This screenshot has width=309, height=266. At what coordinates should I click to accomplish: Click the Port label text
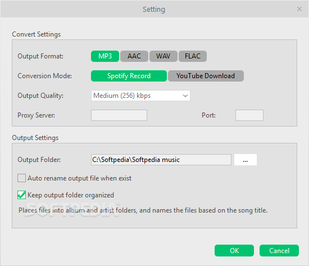(208, 115)
